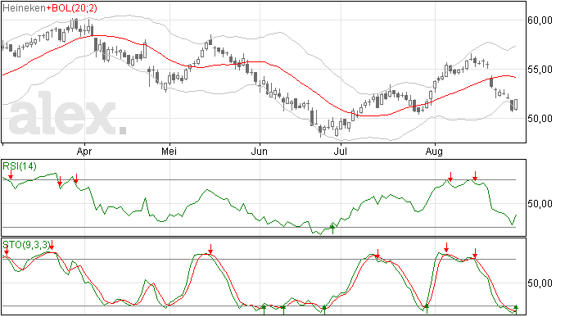Click the red +BOL(20;2) indicator label
This screenshot has width=565, height=317.
[71, 8]
